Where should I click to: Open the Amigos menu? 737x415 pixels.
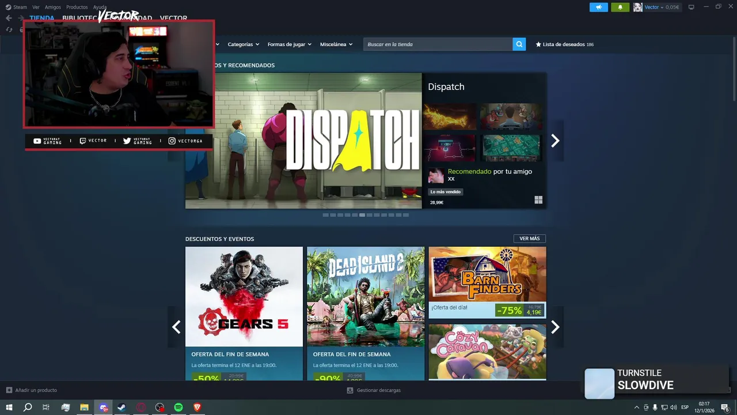53,7
